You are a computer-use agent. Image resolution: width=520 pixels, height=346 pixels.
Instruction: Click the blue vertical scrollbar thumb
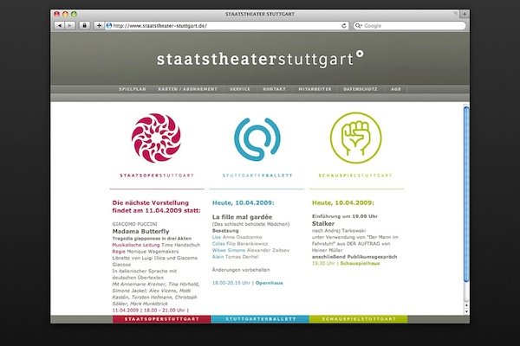click(x=466, y=195)
